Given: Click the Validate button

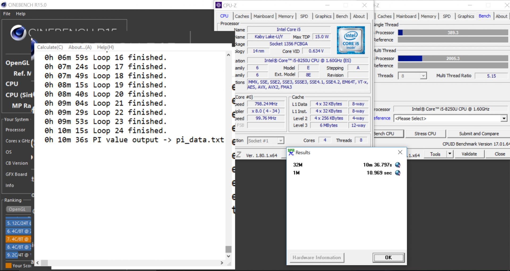Looking at the screenshot, I should click(469, 154).
